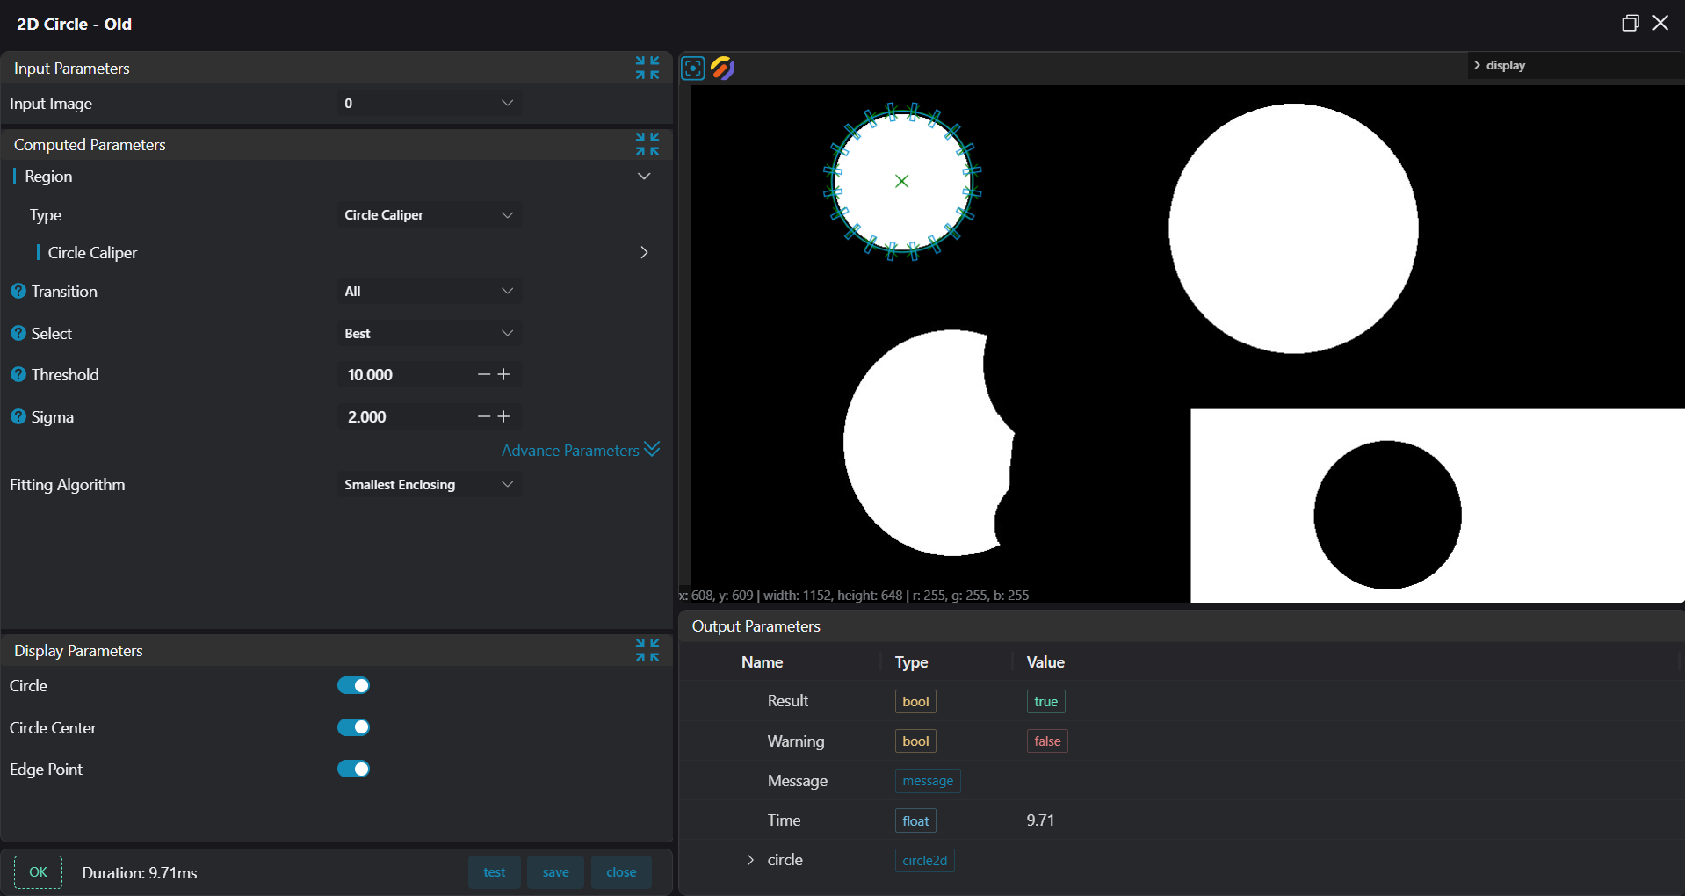Collapse the Input Parameters panel

[647, 68]
